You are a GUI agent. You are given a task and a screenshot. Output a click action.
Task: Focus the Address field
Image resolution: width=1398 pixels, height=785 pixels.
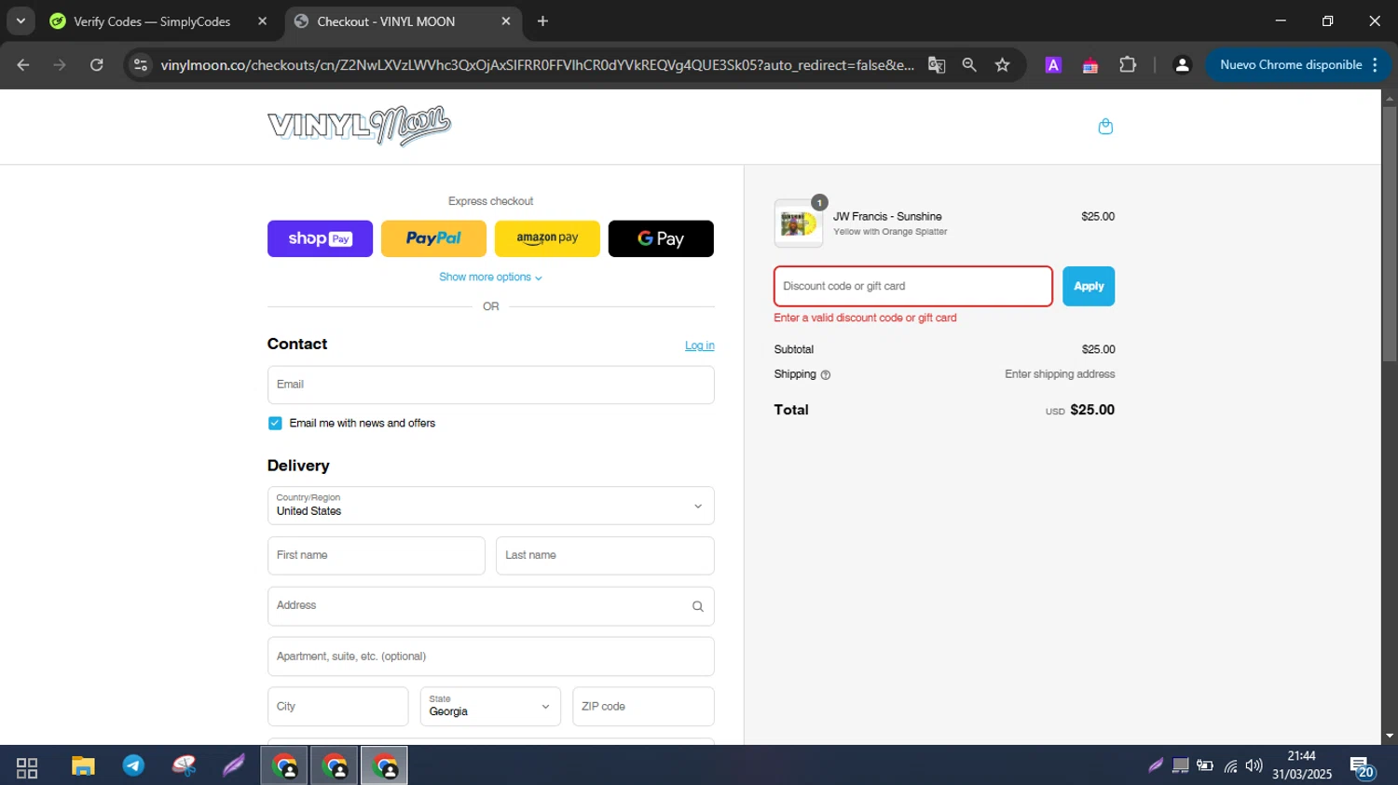(x=491, y=606)
